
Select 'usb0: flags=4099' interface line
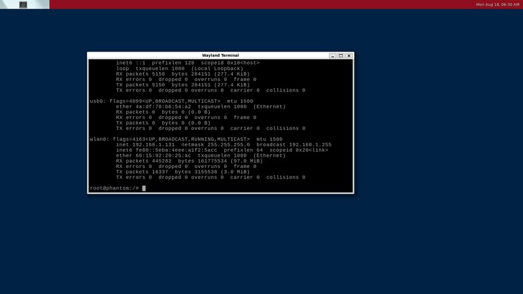[171, 101]
